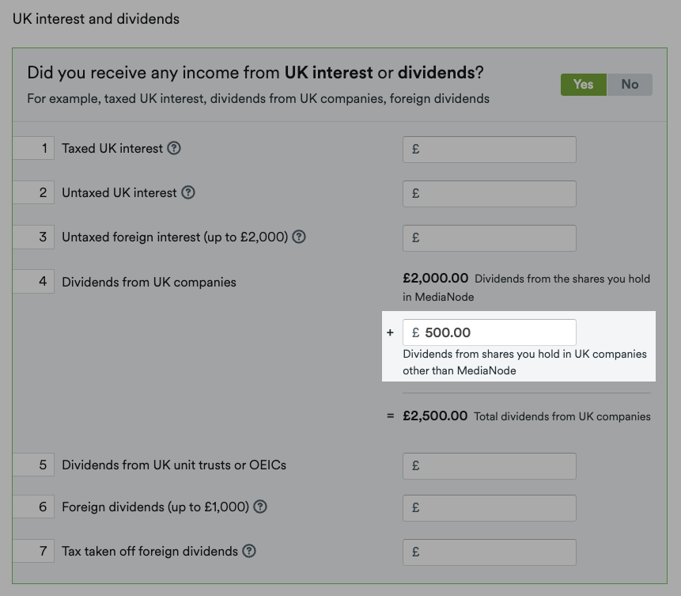The image size is (681, 596).
Task: Click help icon beside Untaxed foreign interest
Action: coord(299,237)
